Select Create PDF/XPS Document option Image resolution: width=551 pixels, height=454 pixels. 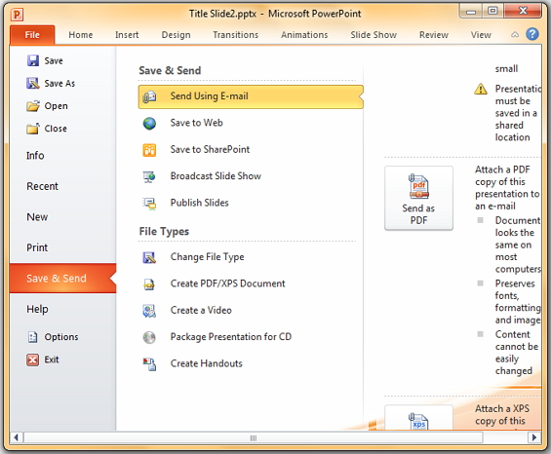[x=251, y=284]
